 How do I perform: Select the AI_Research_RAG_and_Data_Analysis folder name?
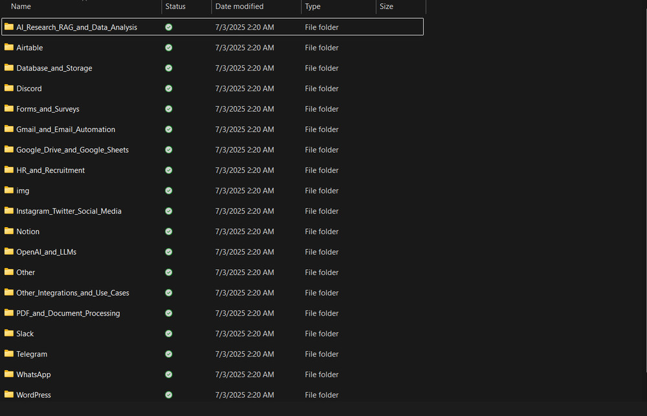pyautogui.click(x=77, y=27)
